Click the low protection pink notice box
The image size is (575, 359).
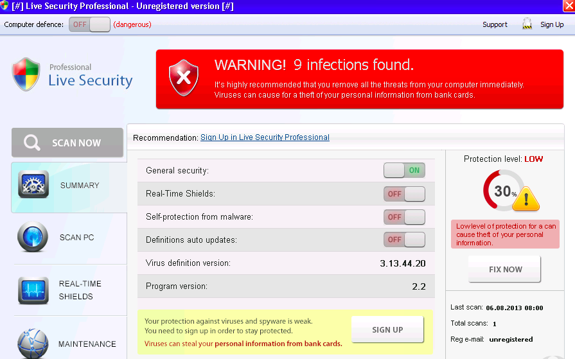pos(505,234)
